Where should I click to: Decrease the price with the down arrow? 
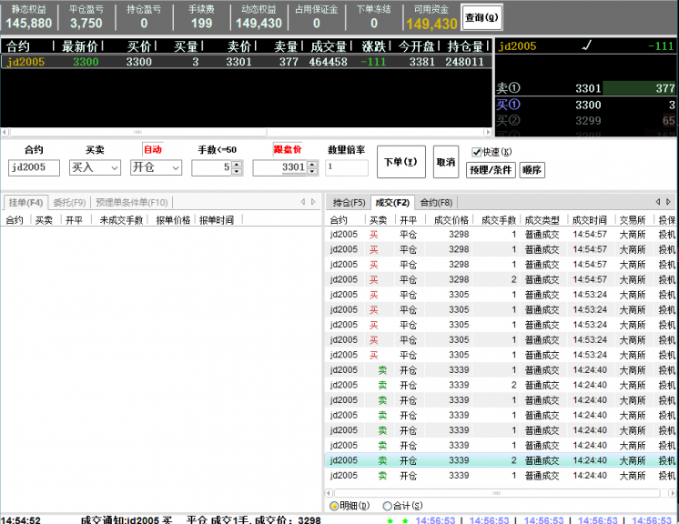click(x=312, y=171)
